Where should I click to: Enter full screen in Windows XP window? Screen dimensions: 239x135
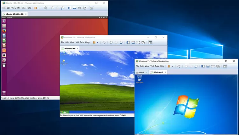pos(138,43)
